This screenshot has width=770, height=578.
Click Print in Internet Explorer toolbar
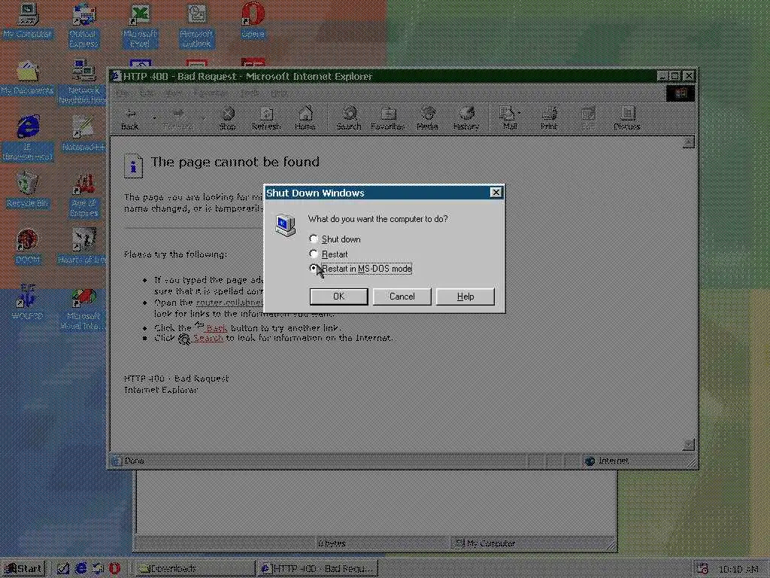[x=548, y=118]
